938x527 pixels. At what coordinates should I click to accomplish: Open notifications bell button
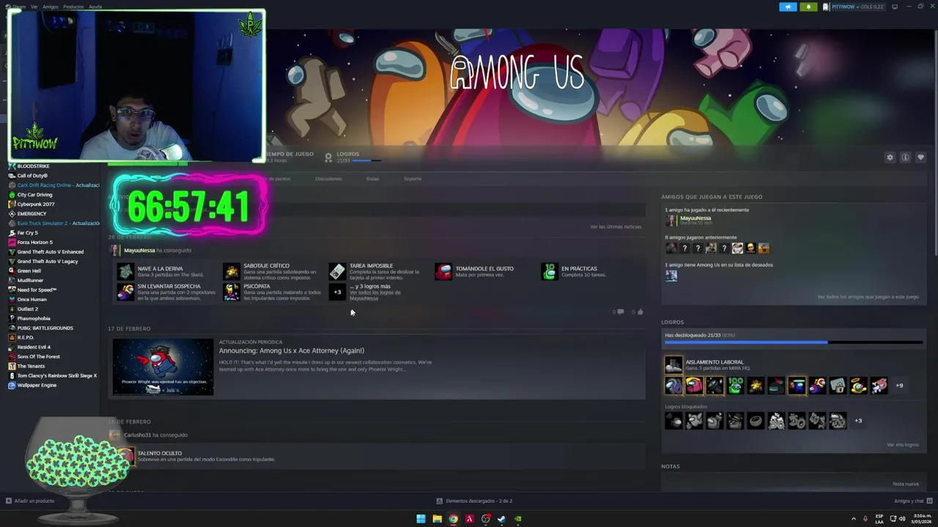tap(808, 7)
